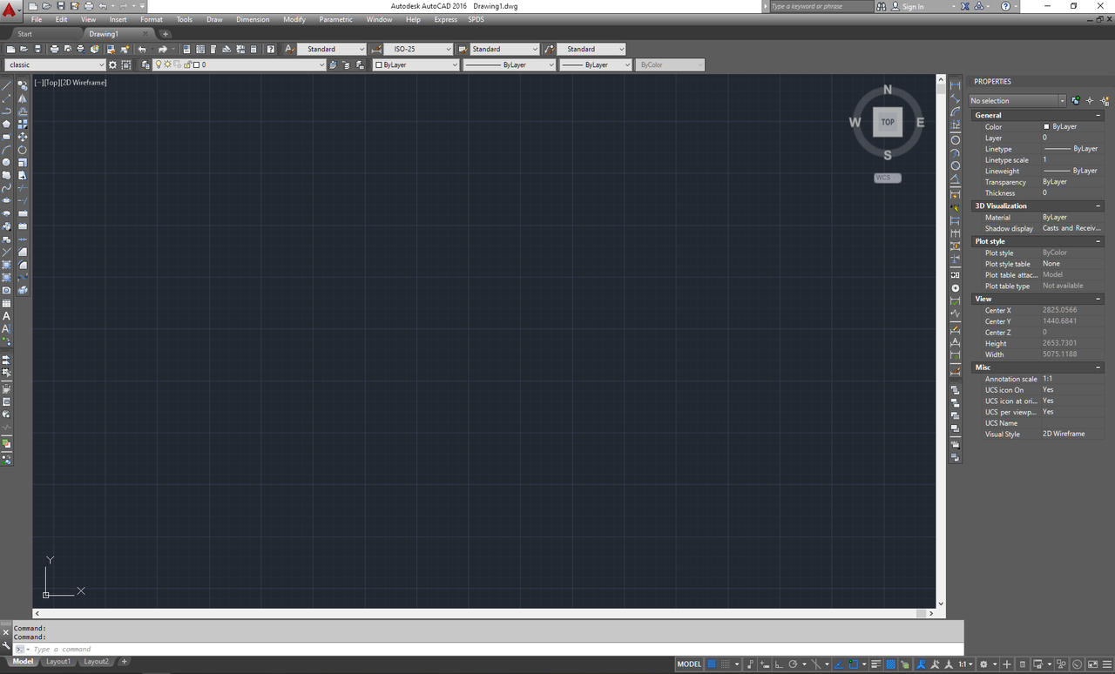Viewport: 1115px width, 674px height.
Task: Click the WCS button under ViewCube
Action: click(888, 178)
